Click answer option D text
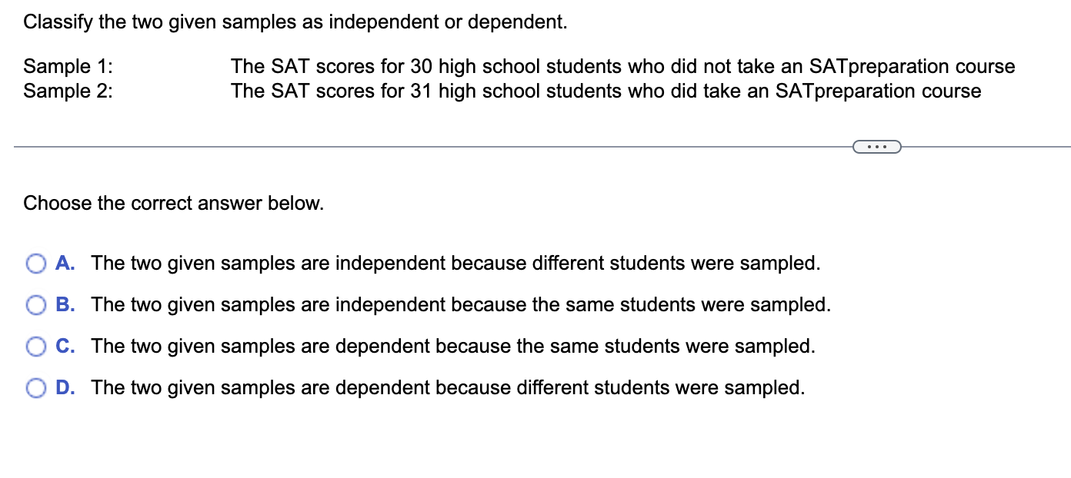 pyautogui.click(x=447, y=388)
